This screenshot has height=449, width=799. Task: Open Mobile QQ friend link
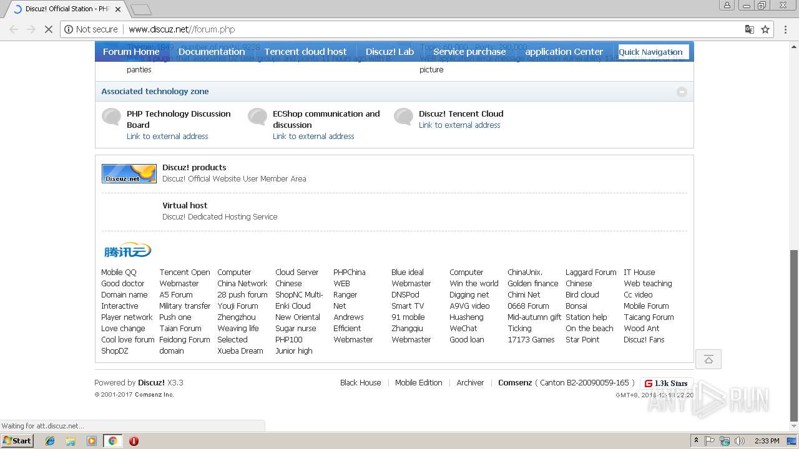click(119, 273)
